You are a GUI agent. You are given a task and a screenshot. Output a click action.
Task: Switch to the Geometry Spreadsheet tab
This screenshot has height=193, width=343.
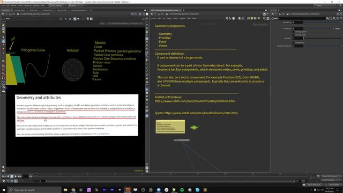pyautogui.click(x=79, y=10)
